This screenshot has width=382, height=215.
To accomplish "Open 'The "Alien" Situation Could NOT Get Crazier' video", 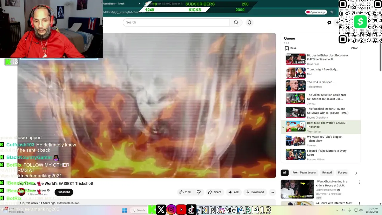I will 321,99.
